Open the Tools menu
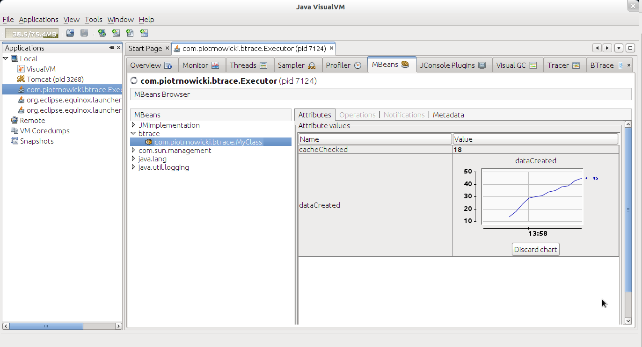 (93, 19)
